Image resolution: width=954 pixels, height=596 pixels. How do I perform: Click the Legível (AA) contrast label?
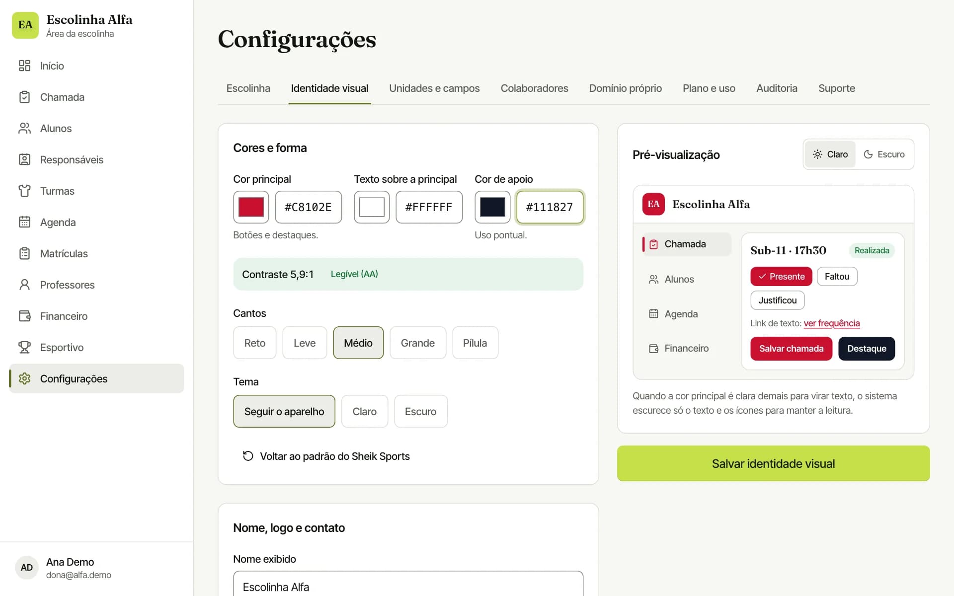[x=354, y=274]
